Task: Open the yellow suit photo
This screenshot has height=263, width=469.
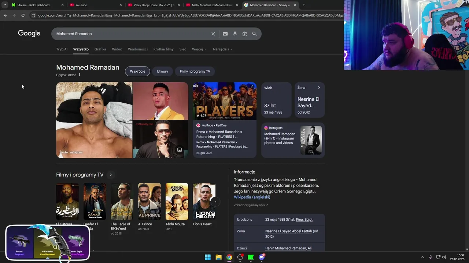Action: (160, 101)
